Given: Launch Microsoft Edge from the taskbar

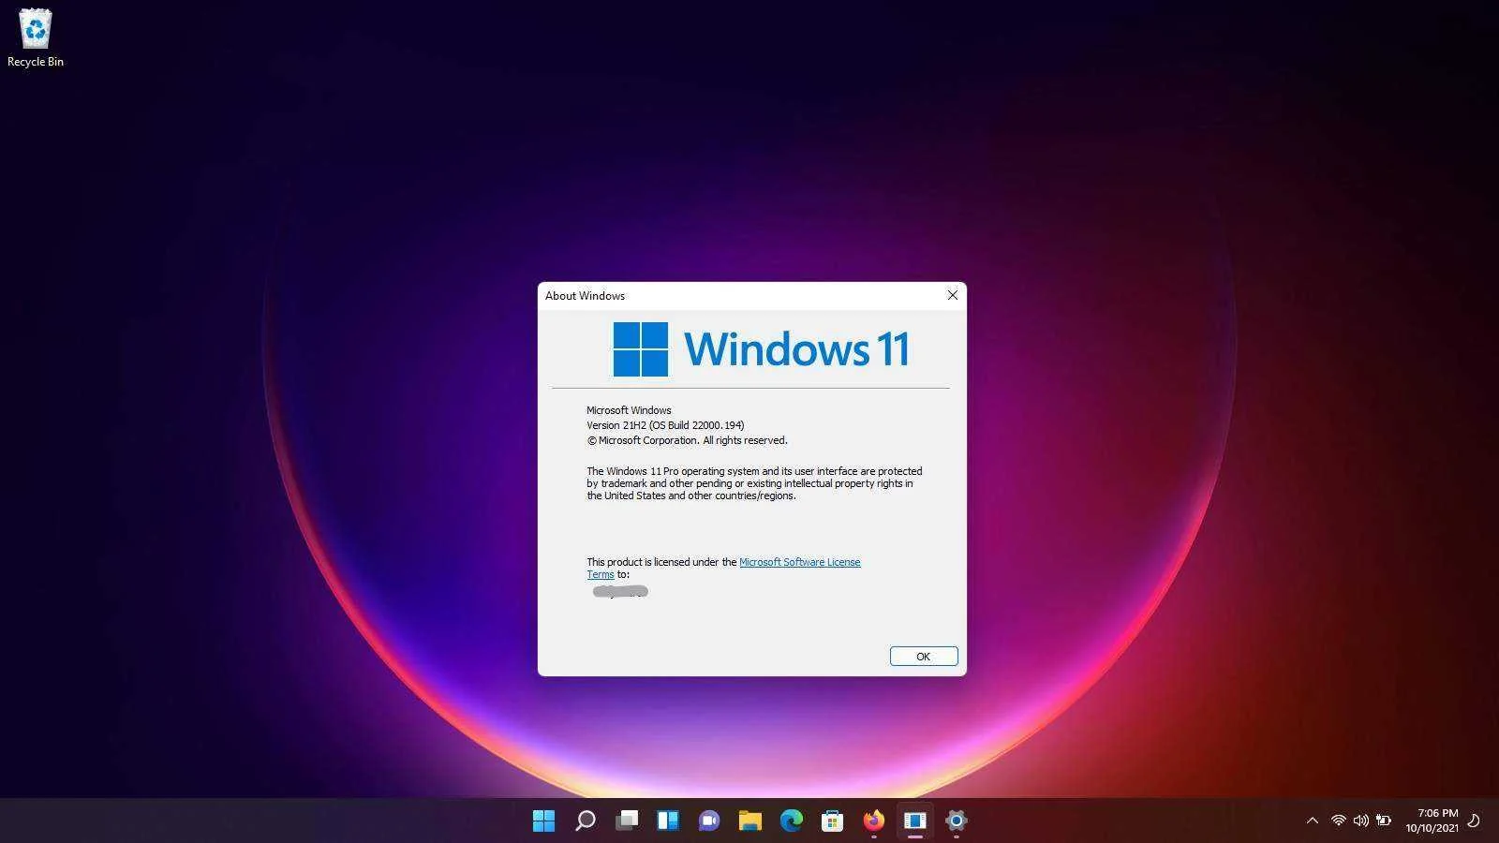Looking at the screenshot, I should point(792,821).
